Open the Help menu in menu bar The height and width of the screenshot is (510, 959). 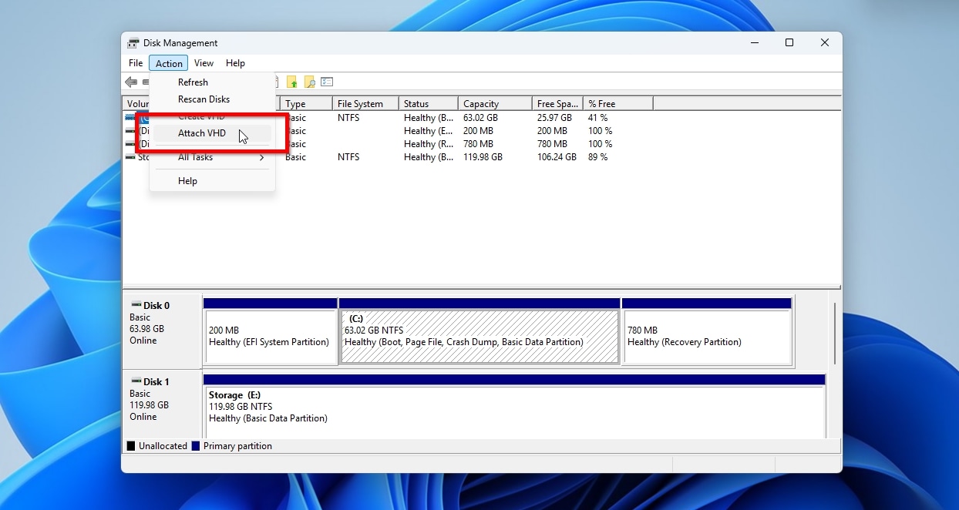[235, 63]
